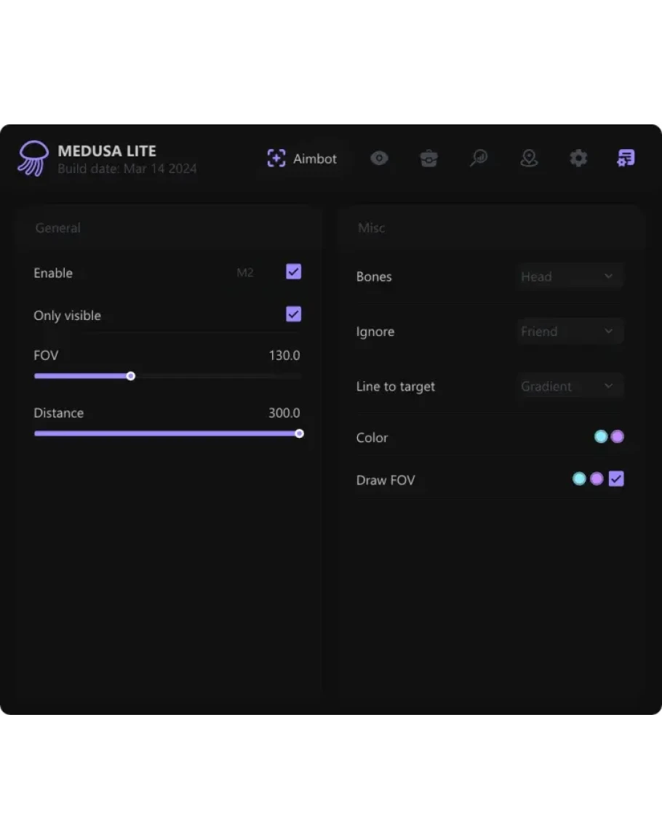Open the purple config list icon
The height and width of the screenshot is (840, 662).
pyautogui.click(x=626, y=159)
